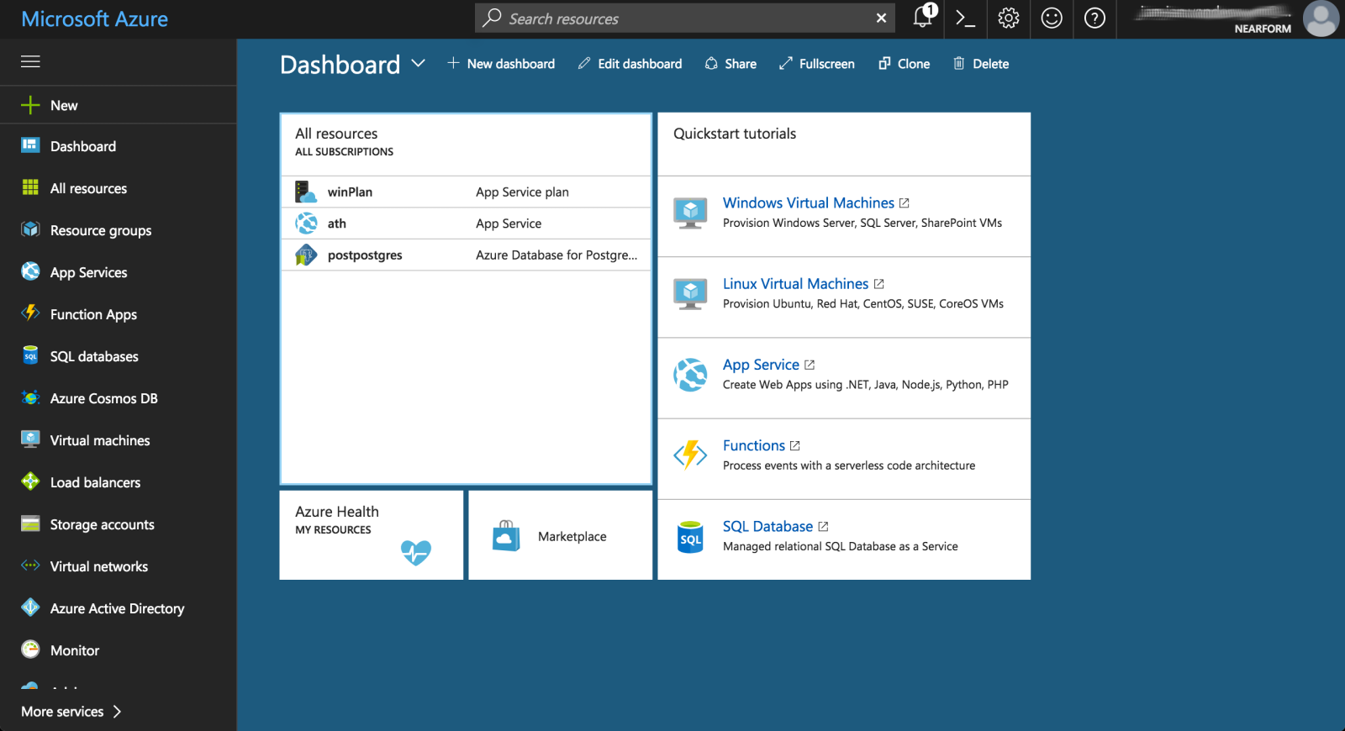The height and width of the screenshot is (731, 1345).
Task: Open the help question mark icon
Action: [1094, 18]
